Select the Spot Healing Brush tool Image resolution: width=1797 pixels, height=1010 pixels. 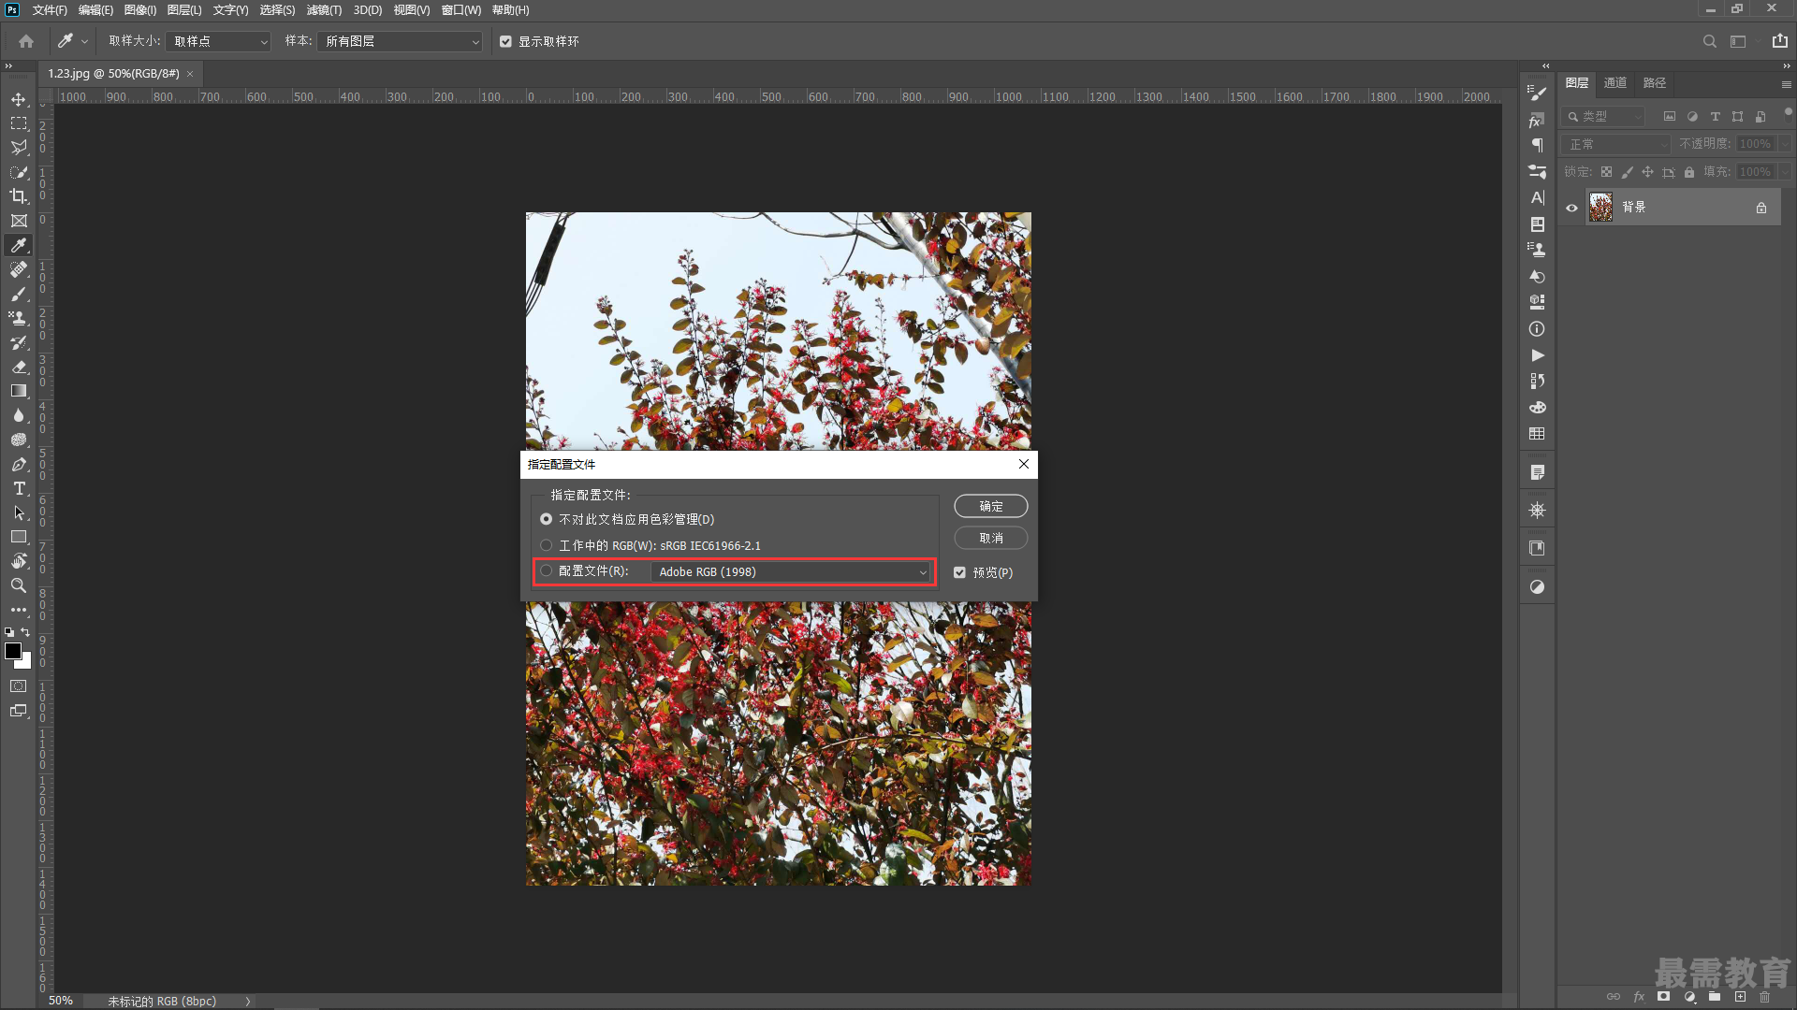(19, 269)
